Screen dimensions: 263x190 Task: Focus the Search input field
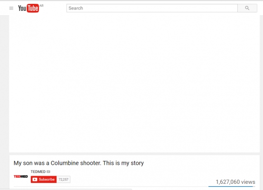[152, 8]
